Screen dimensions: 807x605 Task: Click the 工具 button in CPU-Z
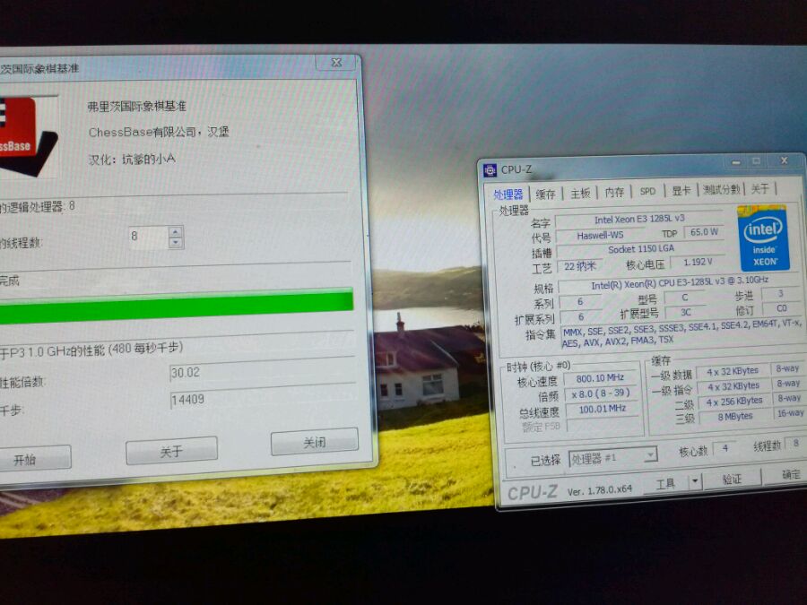pos(665,483)
